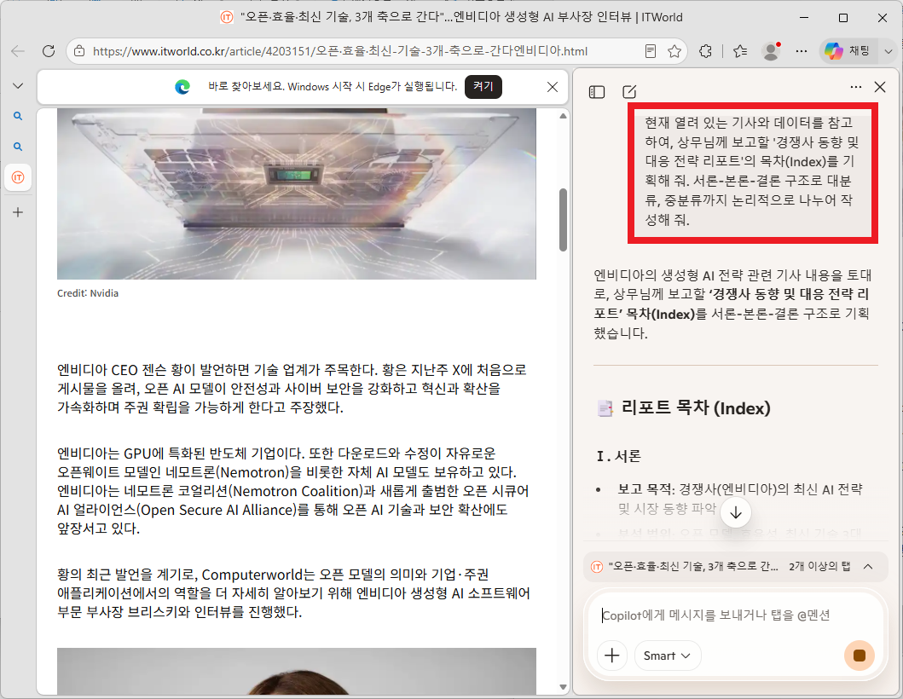Click the user prompt message bubble
The height and width of the screenshot is (699, 903).
753,171
